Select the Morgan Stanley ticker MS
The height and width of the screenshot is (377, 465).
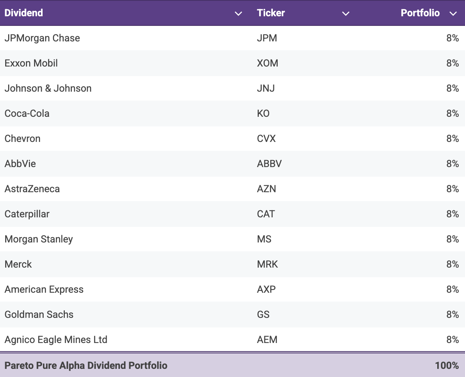[264, 239]
